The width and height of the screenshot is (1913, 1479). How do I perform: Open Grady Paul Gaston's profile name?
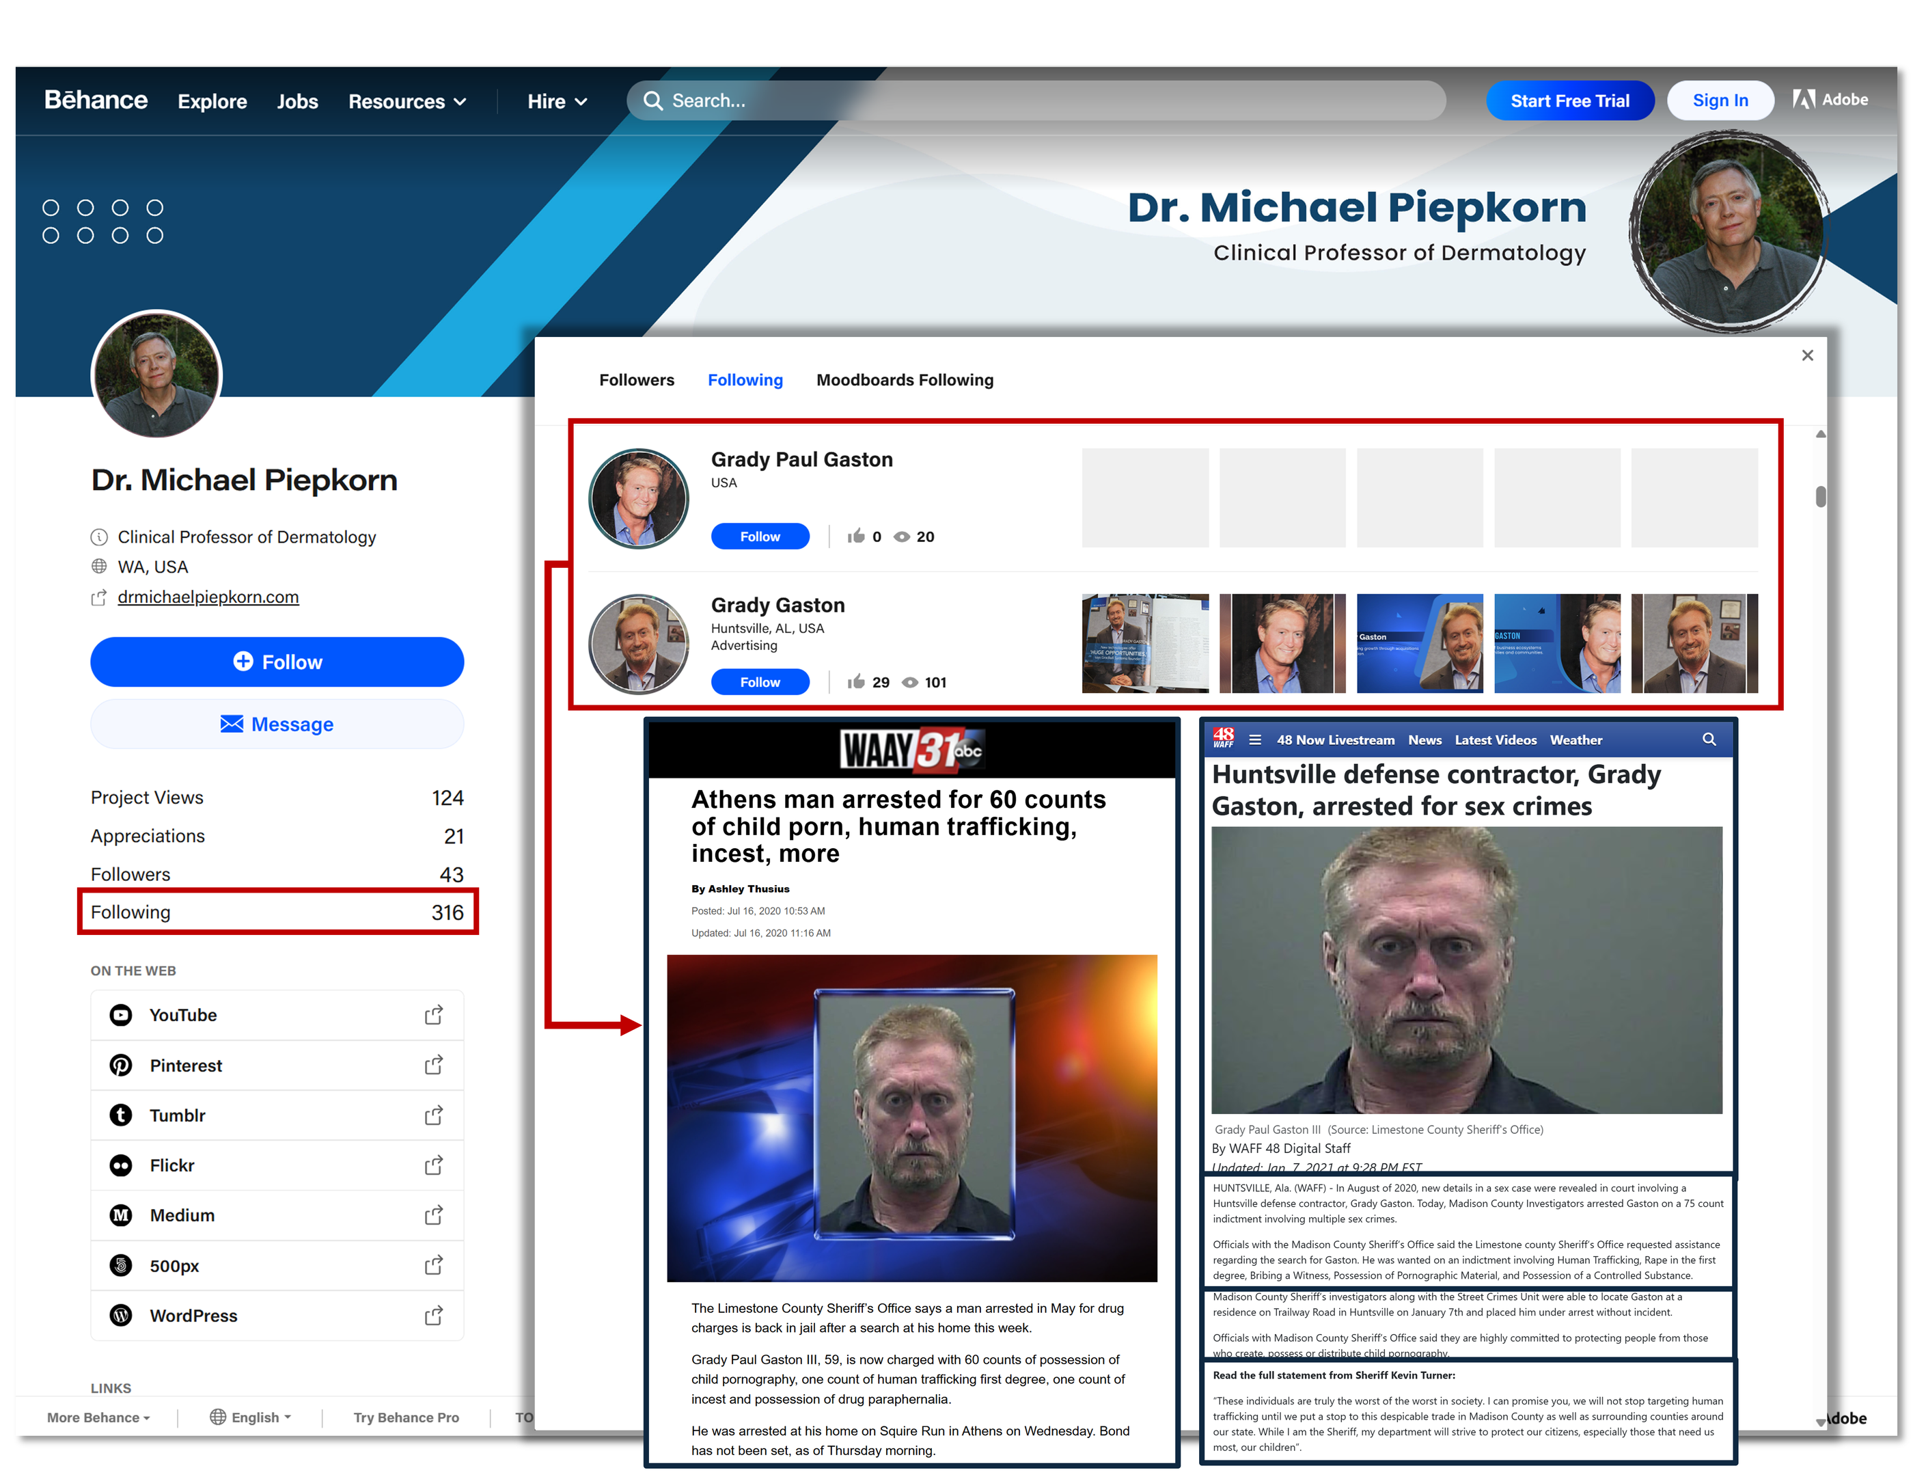[801, 459]
